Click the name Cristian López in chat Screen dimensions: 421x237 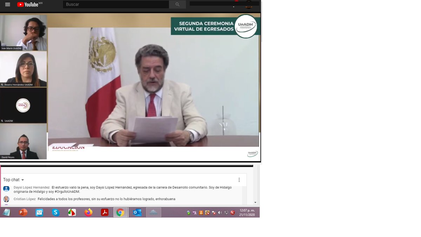point(25,199)
